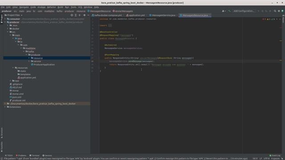Select templates folder in tree

[x=24, y=74]
